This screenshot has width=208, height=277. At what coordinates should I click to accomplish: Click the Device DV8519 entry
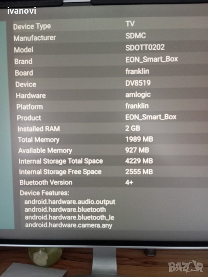pyautogui.click(x=112, y=84)
